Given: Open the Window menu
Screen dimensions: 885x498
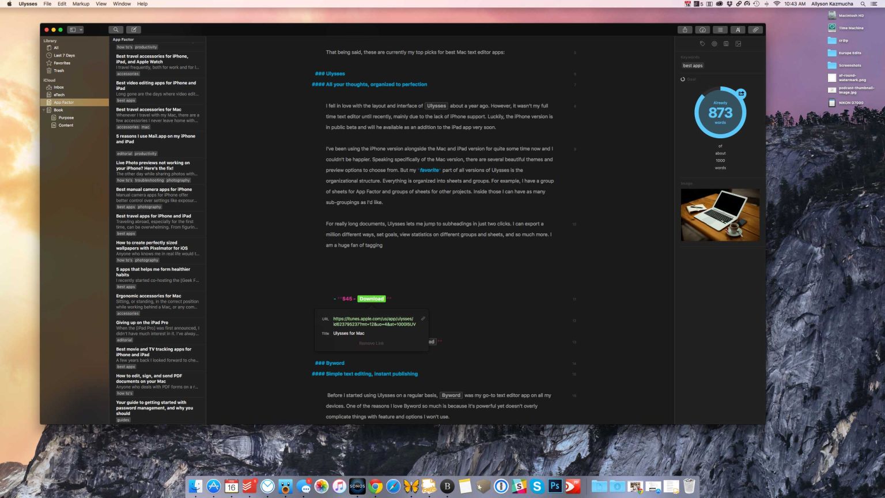Looking at the screenshot, I should (122, 4).
